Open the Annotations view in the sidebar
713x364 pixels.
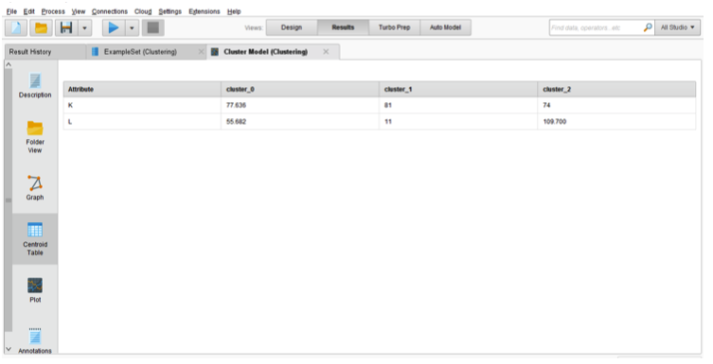pyautogui.click(x=35, y=341)
